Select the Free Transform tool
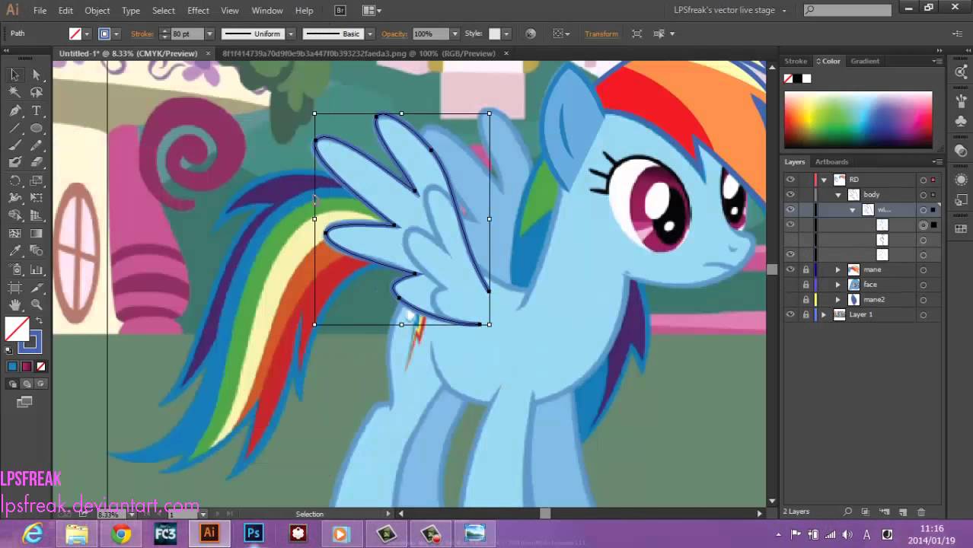Viewport: 973px width, 548px height. click(x=37, y=198)
